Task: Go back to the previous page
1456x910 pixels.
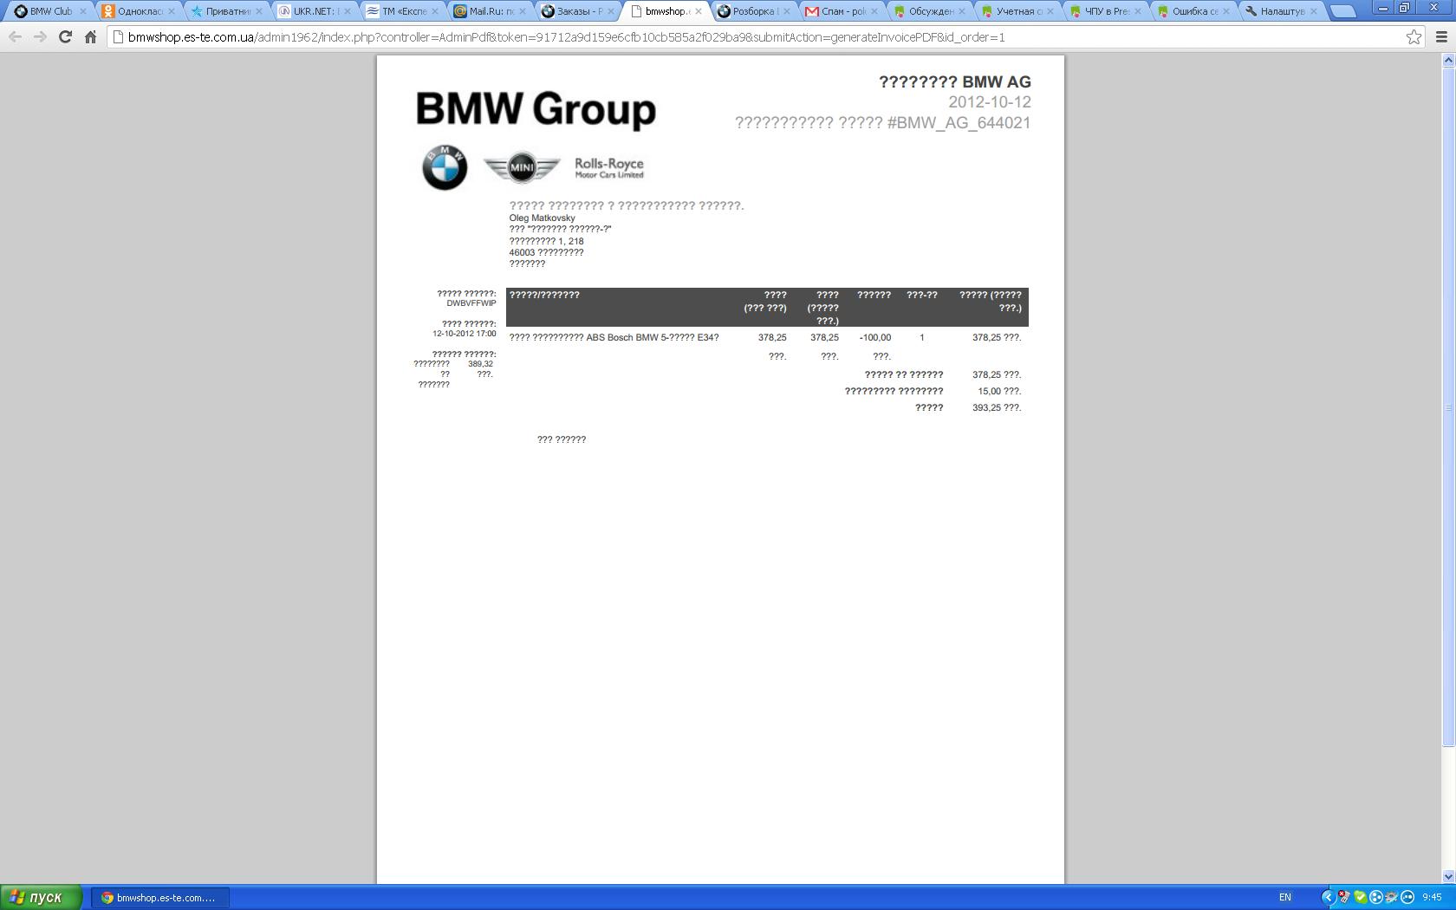Action: (x=15, y=37)
